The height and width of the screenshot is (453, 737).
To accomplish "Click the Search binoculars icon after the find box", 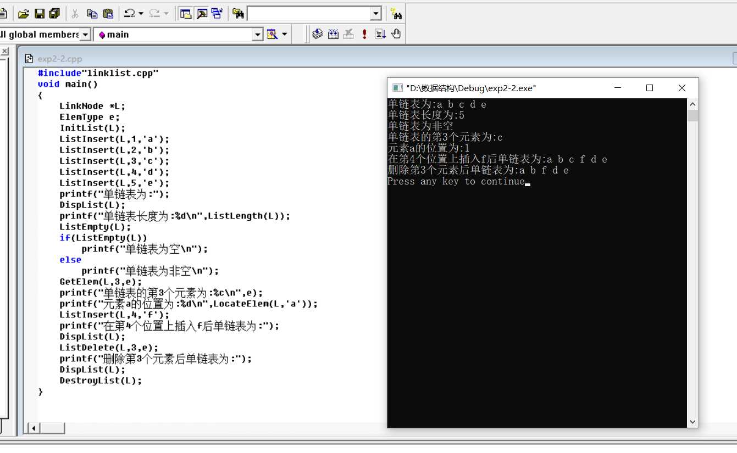I will (396, 14).
